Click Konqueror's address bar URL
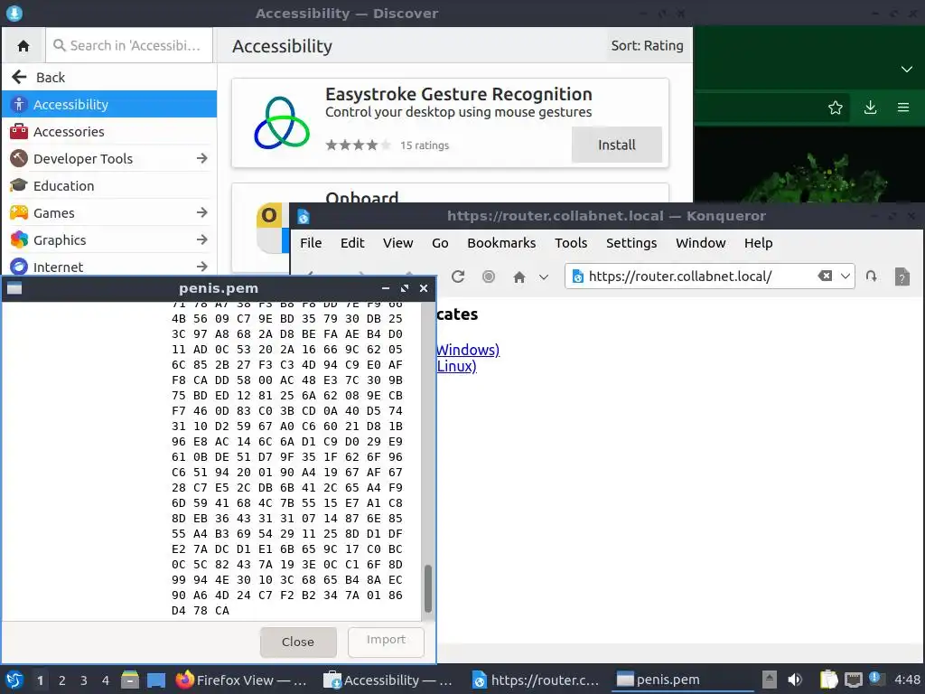 point(679,277)
